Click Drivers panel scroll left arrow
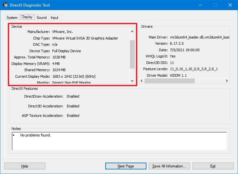Image resolution: width=238 pixels, height=174 pixels. click(142, 81)
